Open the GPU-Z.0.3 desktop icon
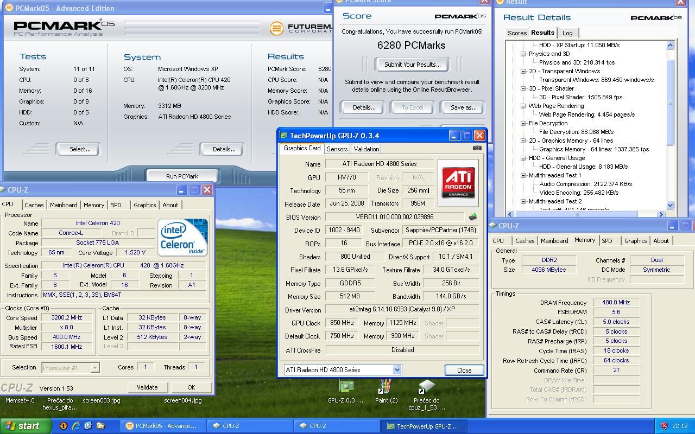This screenshot has height=434, width=695. tap(345, 392)
